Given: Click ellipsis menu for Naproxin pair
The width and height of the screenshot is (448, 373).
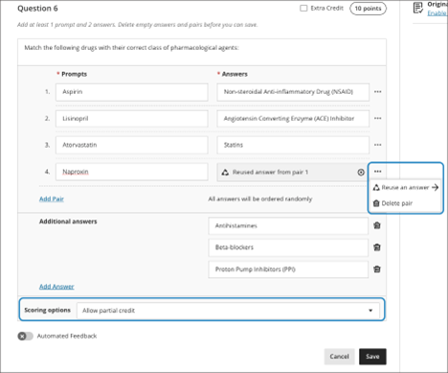Looking at the screenshot, I should tap(378, 172).
